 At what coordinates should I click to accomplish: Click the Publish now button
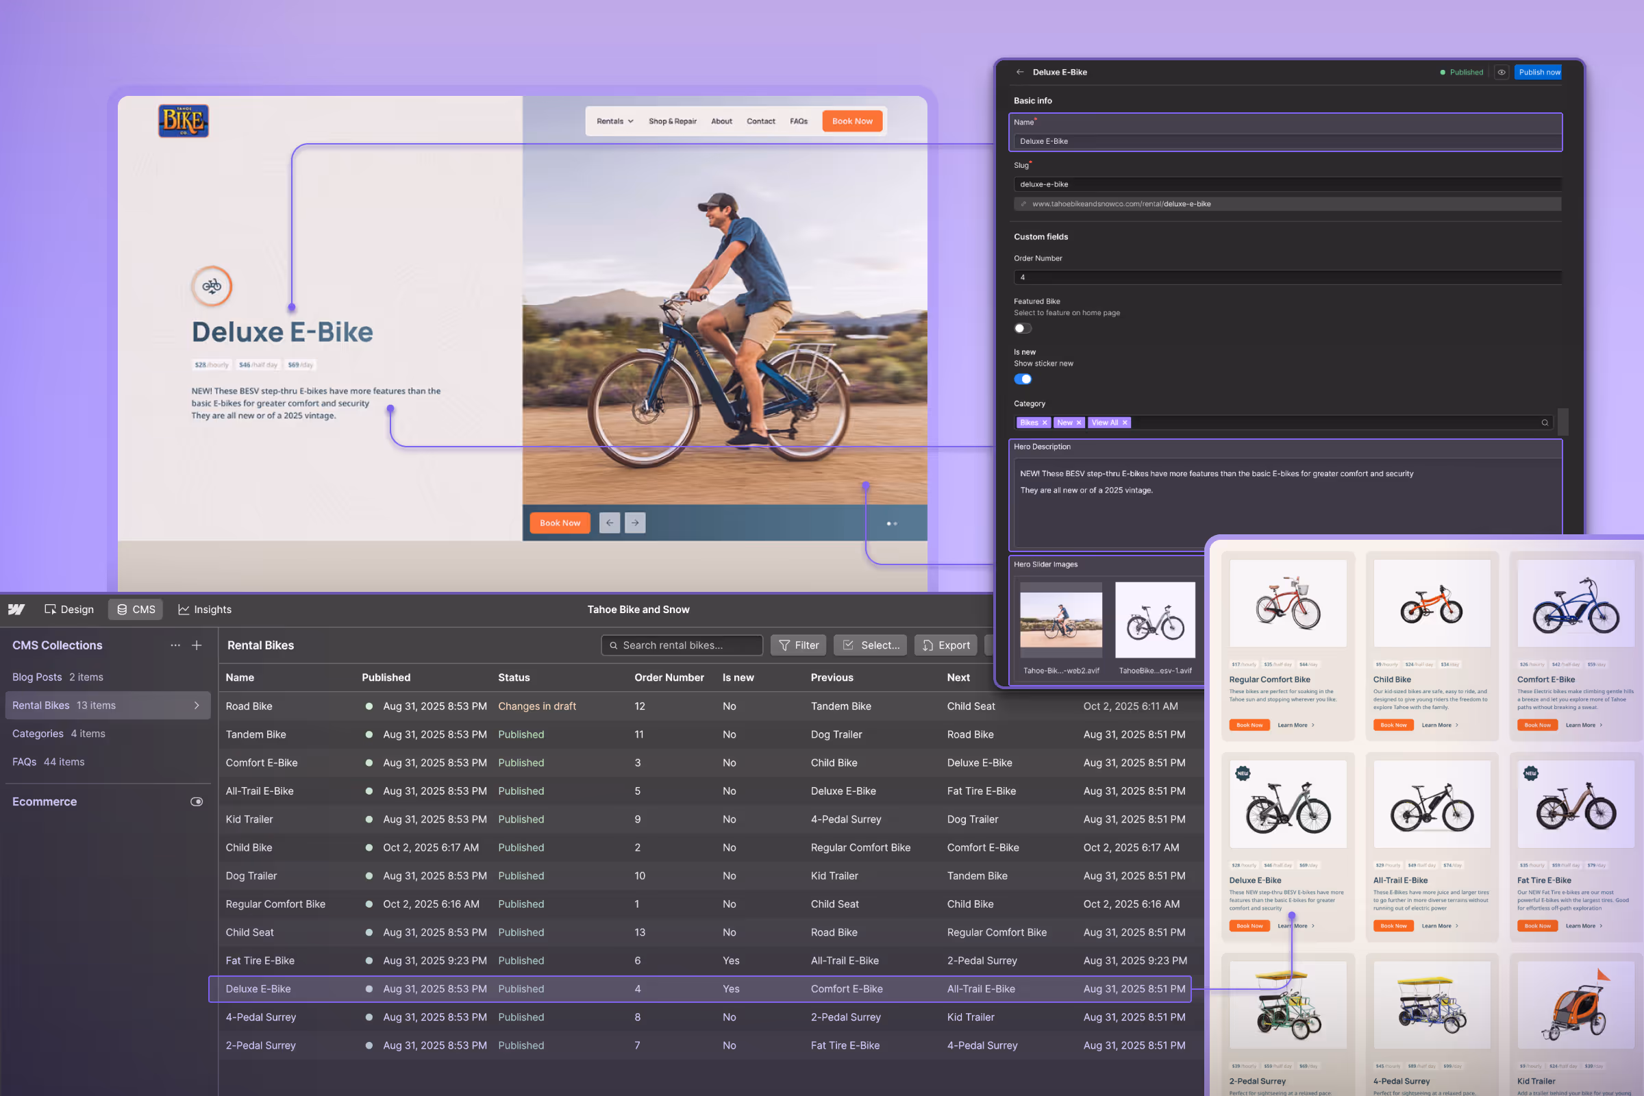pyautogui.click(x=1538, y=72)
